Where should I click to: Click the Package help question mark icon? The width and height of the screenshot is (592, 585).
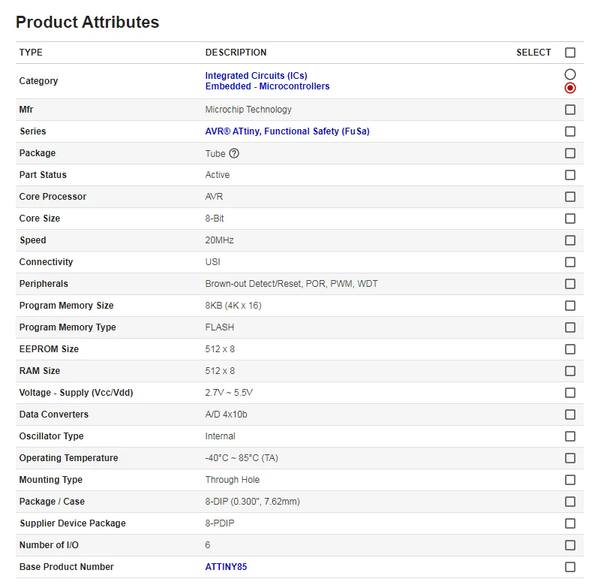coord(234,153)
